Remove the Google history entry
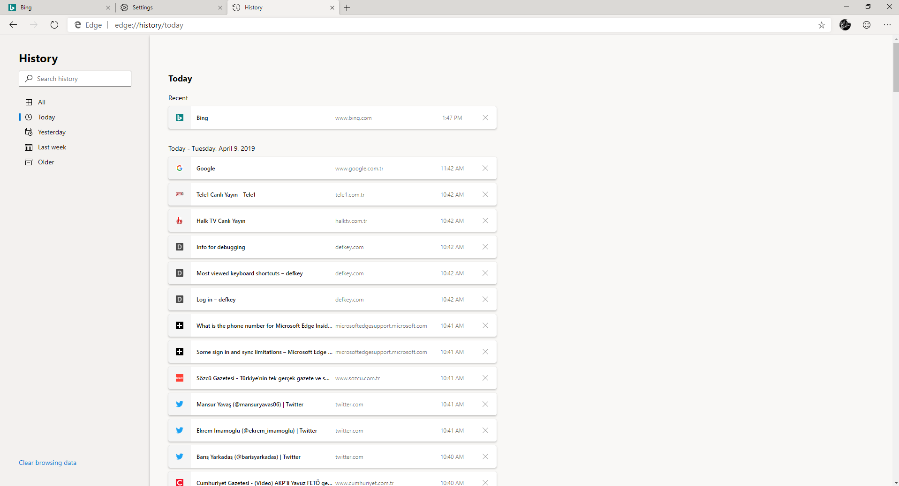Image resolution: width=899 pixels, height=486 pixels. click(485, 168)
